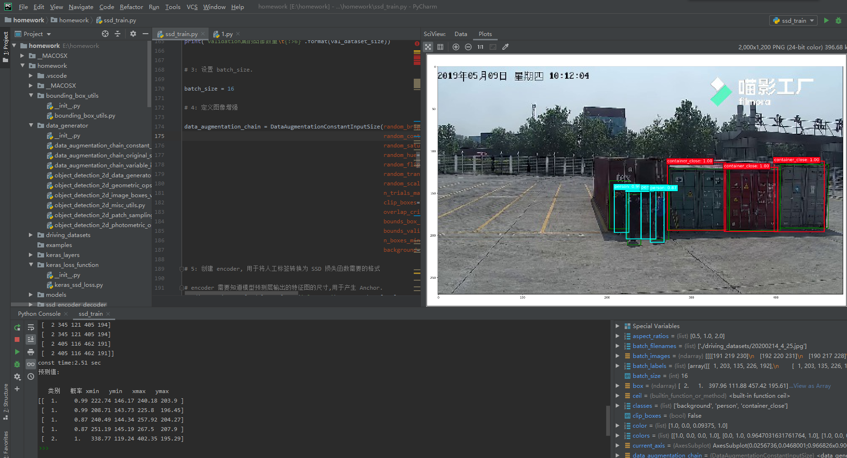This screenshot has height=458, width=847.
Task: Zoom out on the plot preview
Action: click(468, 46)
